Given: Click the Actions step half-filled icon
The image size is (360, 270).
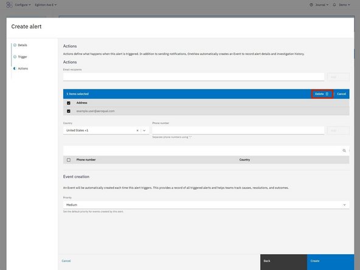Looking at the screenshot, I should [15, 69].
